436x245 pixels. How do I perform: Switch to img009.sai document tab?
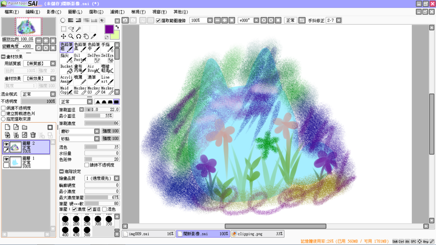149,234
